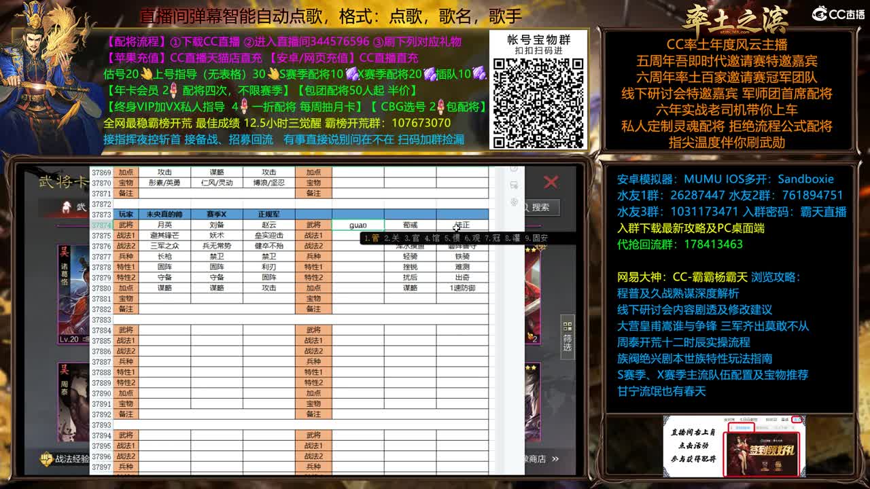Image resolution: width=870 pixels, height=489 pixels.
Task: Select the cell 出奇
Action: point(462,278)
